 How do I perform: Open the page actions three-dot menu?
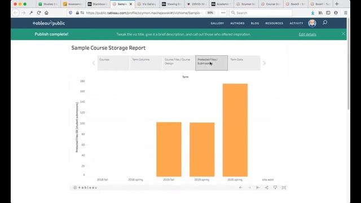coord(223,13)
